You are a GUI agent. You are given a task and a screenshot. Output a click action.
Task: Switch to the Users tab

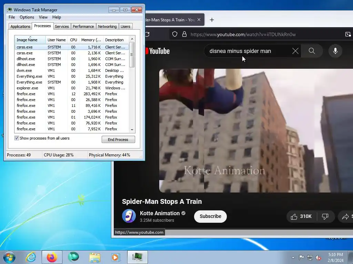click(x=125, y=26)
